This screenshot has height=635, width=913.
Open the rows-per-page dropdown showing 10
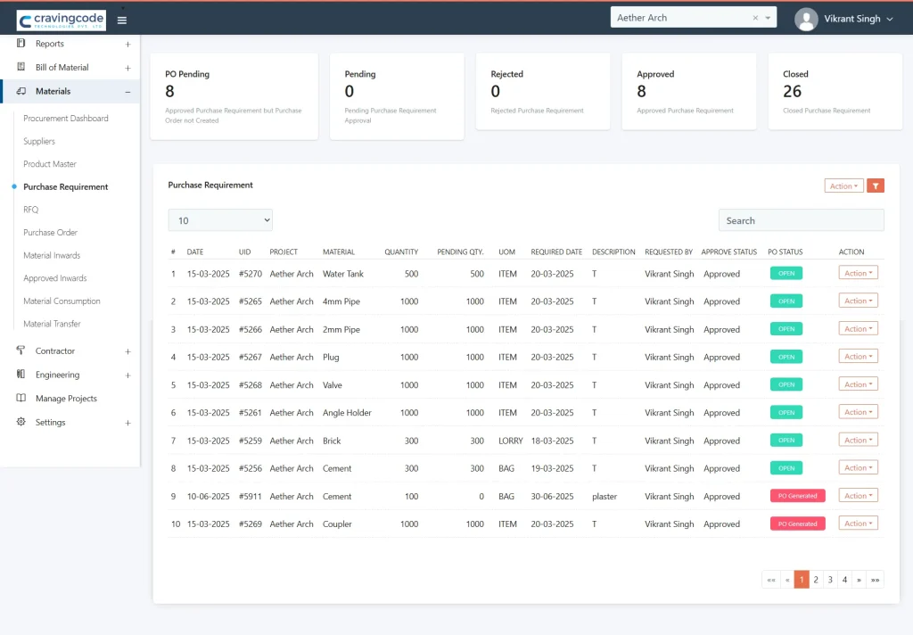pyautogui.click(x=220, y=220)
